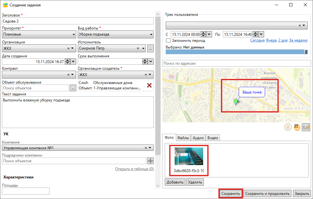Open the Видео tab
Viewport: 313px width, 199px height.
[213, 138]
